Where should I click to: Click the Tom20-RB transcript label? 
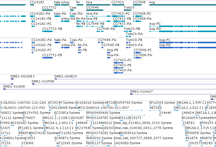coord(132,29)
